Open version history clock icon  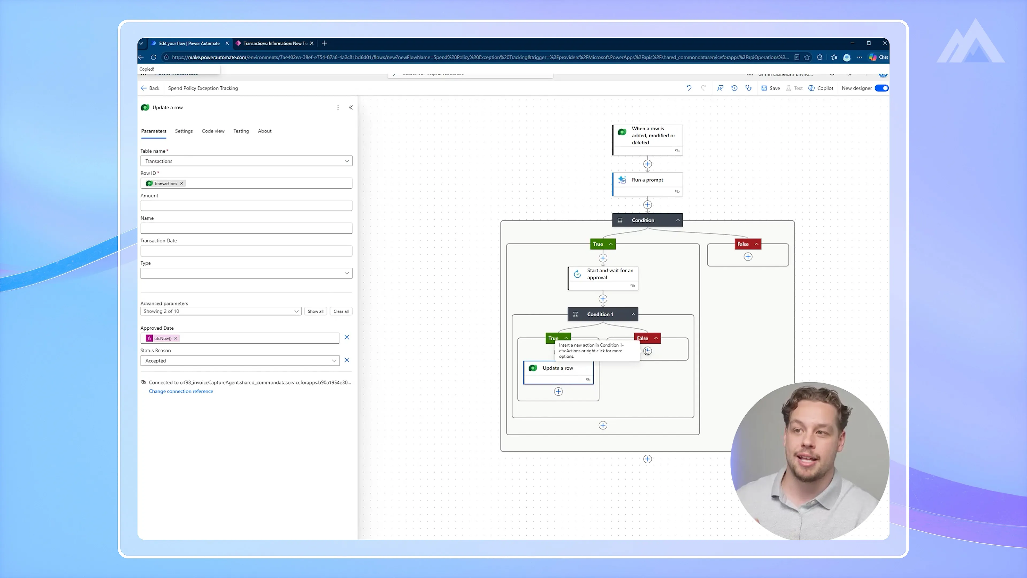(x=734, y=88)
